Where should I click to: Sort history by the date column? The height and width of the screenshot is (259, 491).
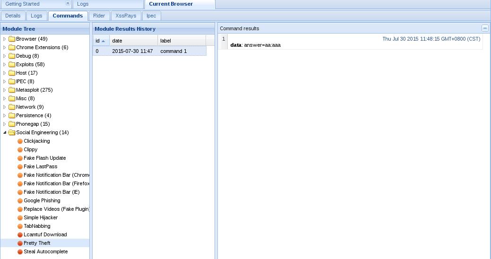coord(132,41)
